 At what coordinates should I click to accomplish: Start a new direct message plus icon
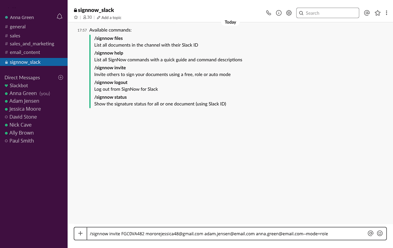60,77
